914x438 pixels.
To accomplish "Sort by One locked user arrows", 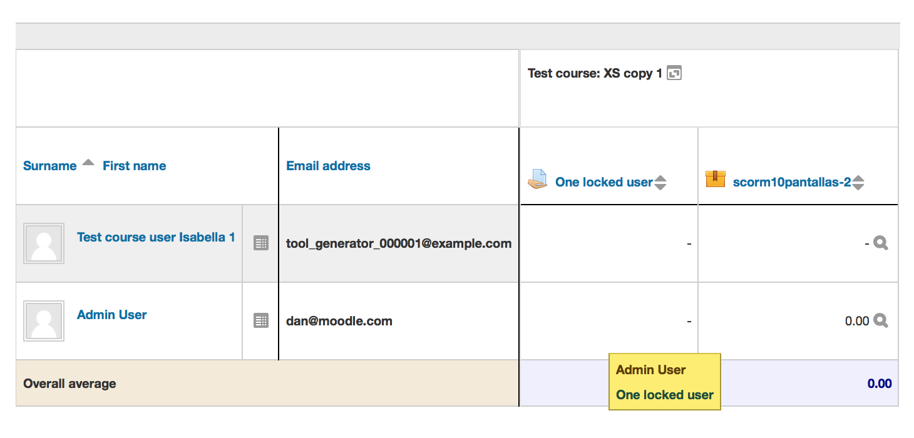I will point(660,183).
